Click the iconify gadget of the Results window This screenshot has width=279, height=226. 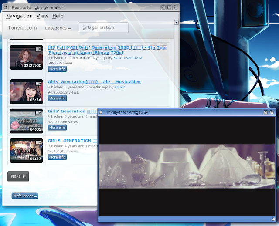(163, 7)
